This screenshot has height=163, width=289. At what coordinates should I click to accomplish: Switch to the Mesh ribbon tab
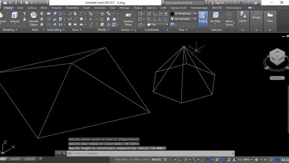coord(44,8)
